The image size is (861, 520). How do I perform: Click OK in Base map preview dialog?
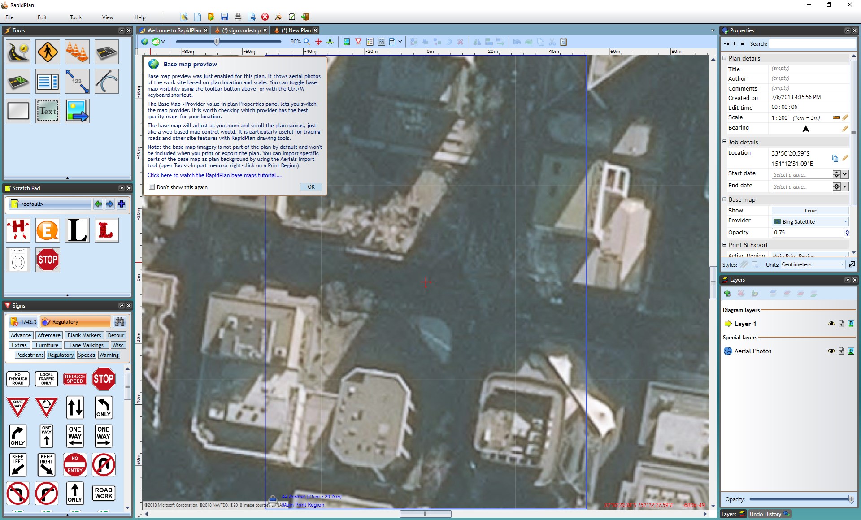pyautogui.click(x=311, y=187)
